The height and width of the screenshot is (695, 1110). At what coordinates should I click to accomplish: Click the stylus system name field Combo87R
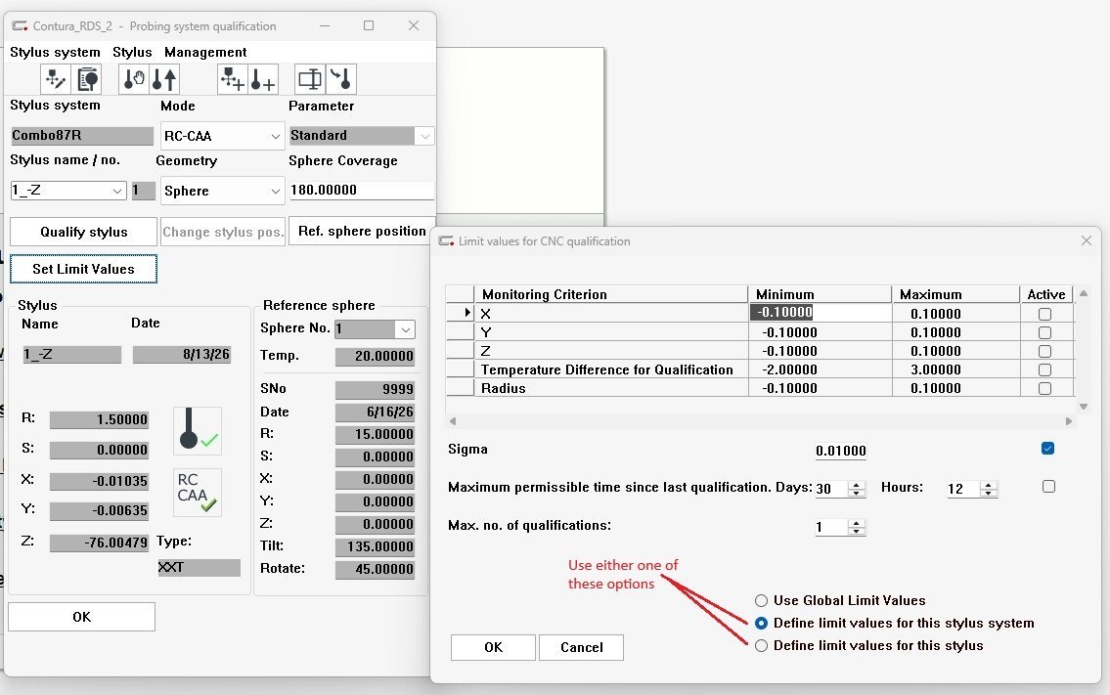tap(81, 135)
